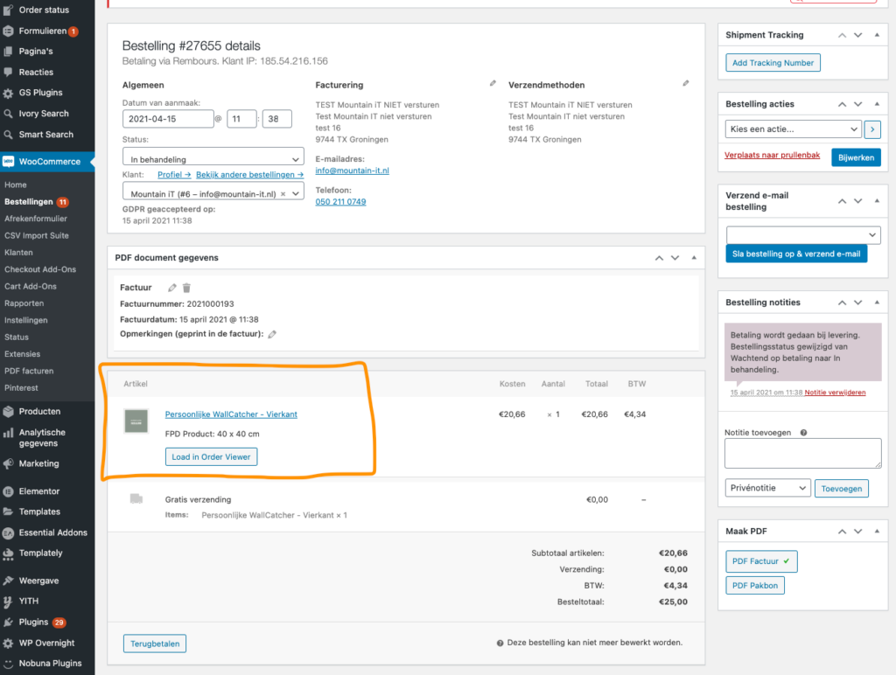Screen dimensions: 896x675
Task: Delete the Factuur via the trash icon
Action: (186, 288)
